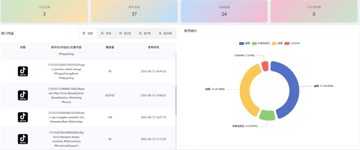Click the 设备数量 summary card
The image size is (360, 150).
(x=224, y=11)
